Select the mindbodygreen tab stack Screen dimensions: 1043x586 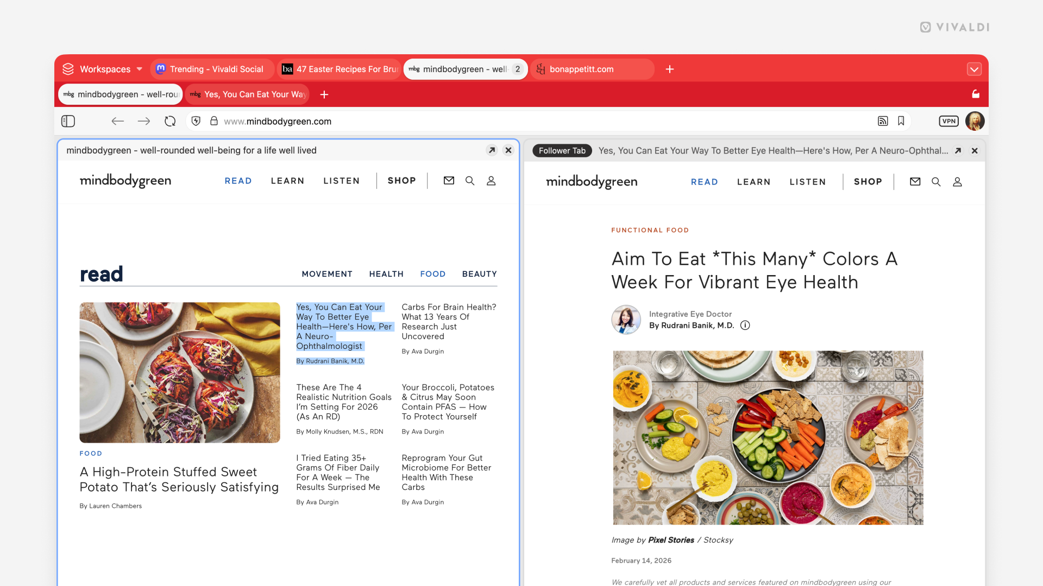tap(466, 69)
